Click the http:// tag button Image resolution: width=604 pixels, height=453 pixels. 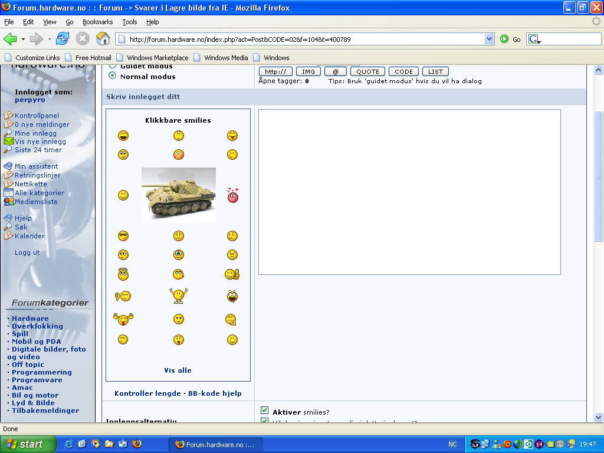275,71
